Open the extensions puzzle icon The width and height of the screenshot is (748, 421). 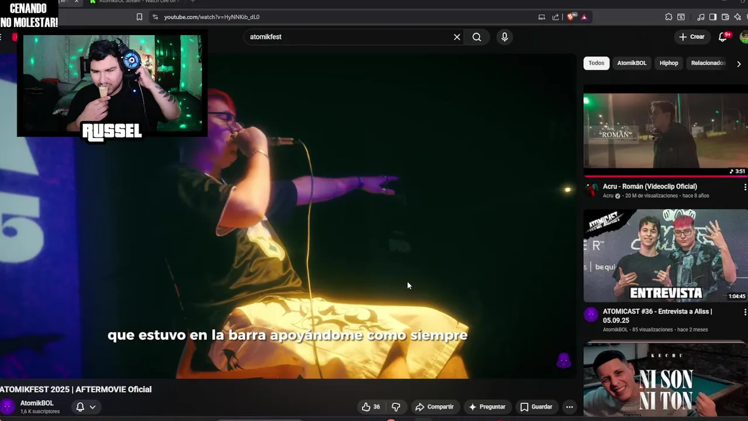tap(669, 17)
